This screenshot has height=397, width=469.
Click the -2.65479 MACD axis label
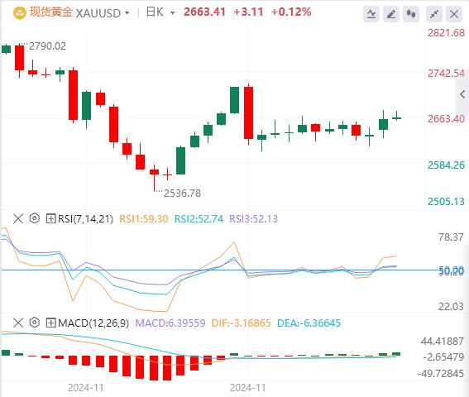[443, 357]
